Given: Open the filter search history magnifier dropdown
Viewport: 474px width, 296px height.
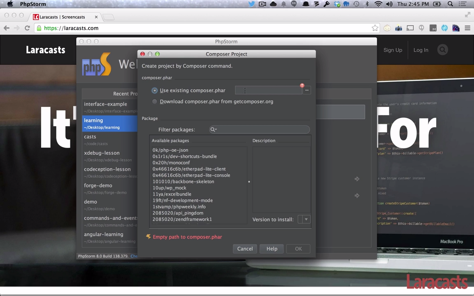Looking at the screenshot, I should point(214,129).
